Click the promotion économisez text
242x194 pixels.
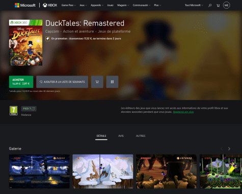86,39
